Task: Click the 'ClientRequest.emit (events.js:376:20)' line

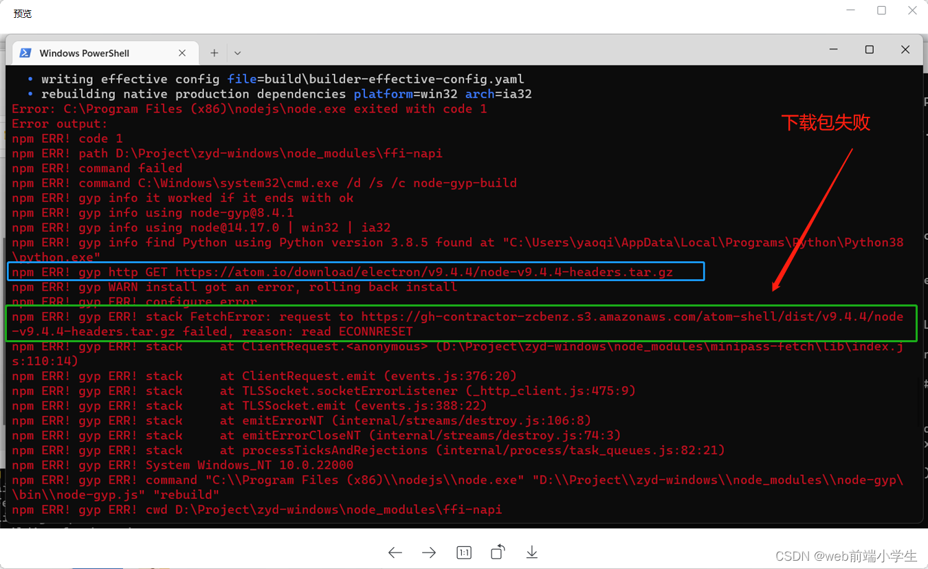Action: [x=264, y=377]
